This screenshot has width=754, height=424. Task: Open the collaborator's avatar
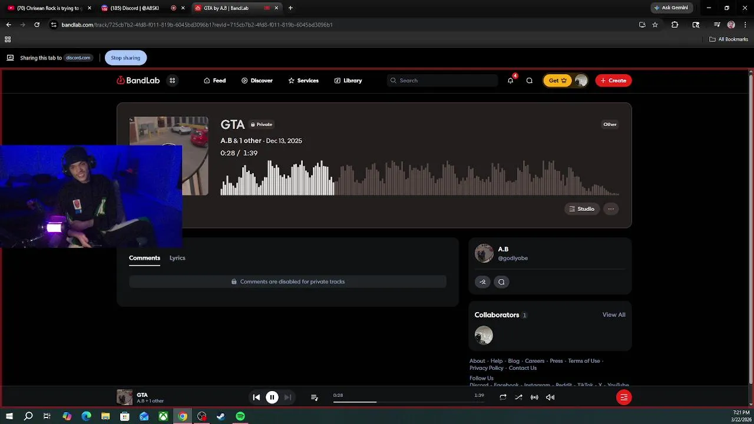[484, 336]
